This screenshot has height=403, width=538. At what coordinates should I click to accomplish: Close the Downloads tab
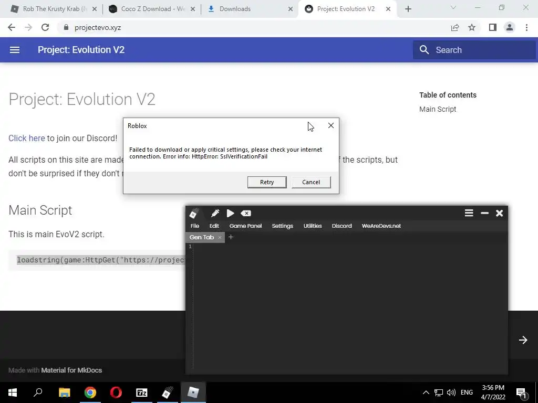pos(291,9)
